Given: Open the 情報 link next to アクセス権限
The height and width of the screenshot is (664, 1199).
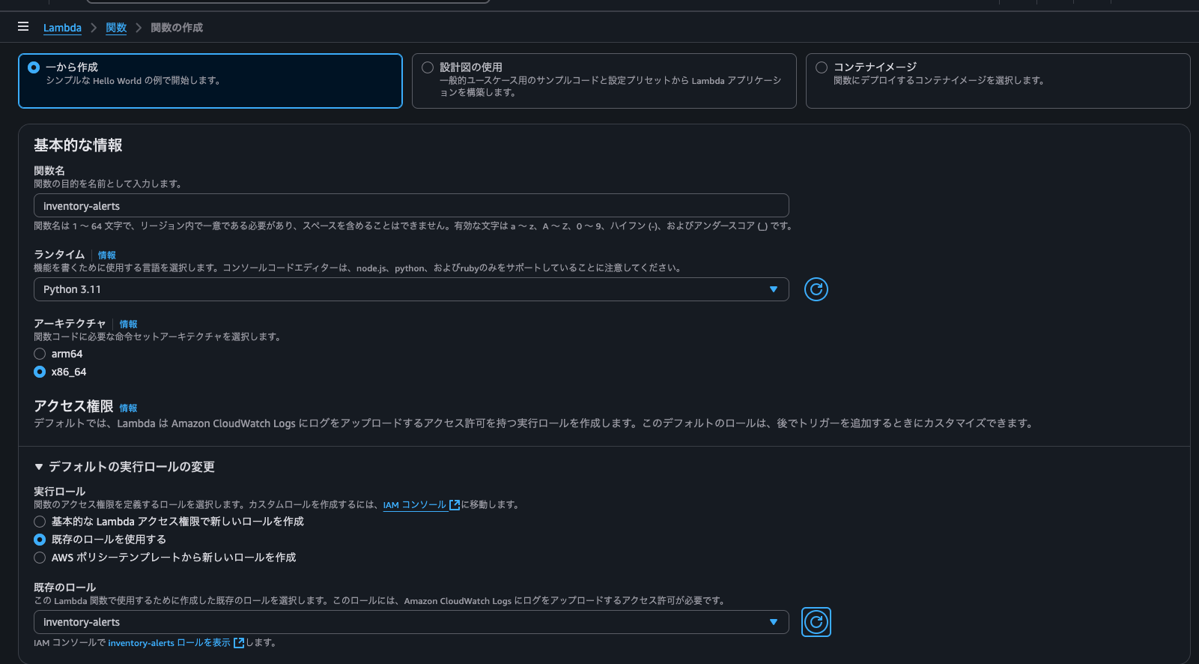Looking at the screenshot, I should (128, 408).
